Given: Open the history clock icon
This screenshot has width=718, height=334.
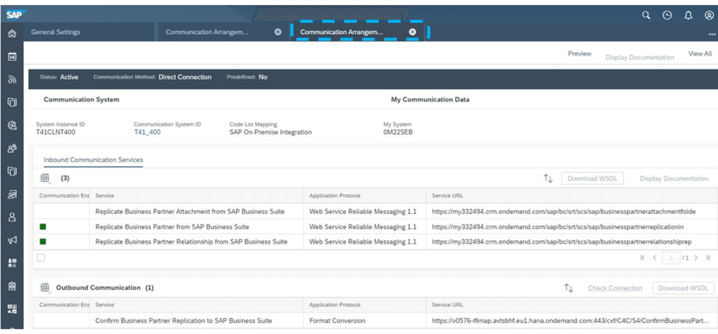Looking at the screenshot, I should pos(667,15).
